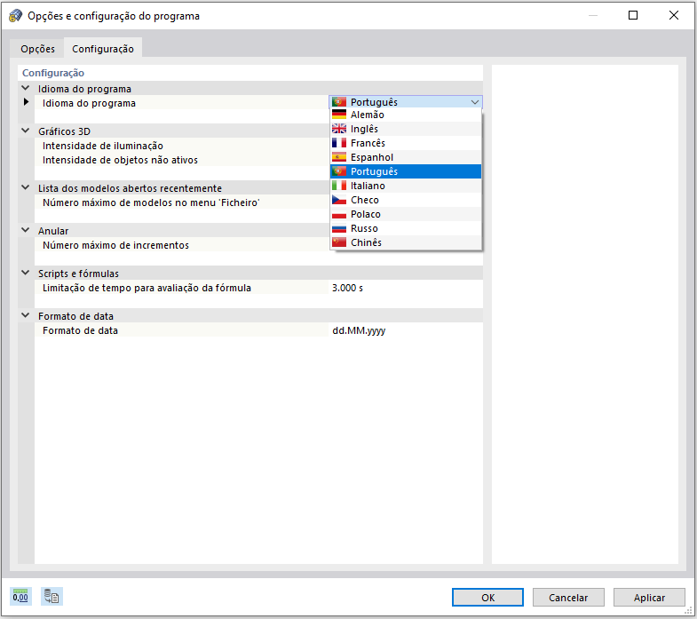697x619 pixels.
Task: Select the Intensidade de iluminação row
Action: 181,146
